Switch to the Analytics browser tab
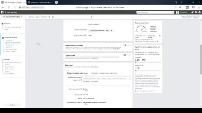The image size is (202, 113). tap(39, 2)
